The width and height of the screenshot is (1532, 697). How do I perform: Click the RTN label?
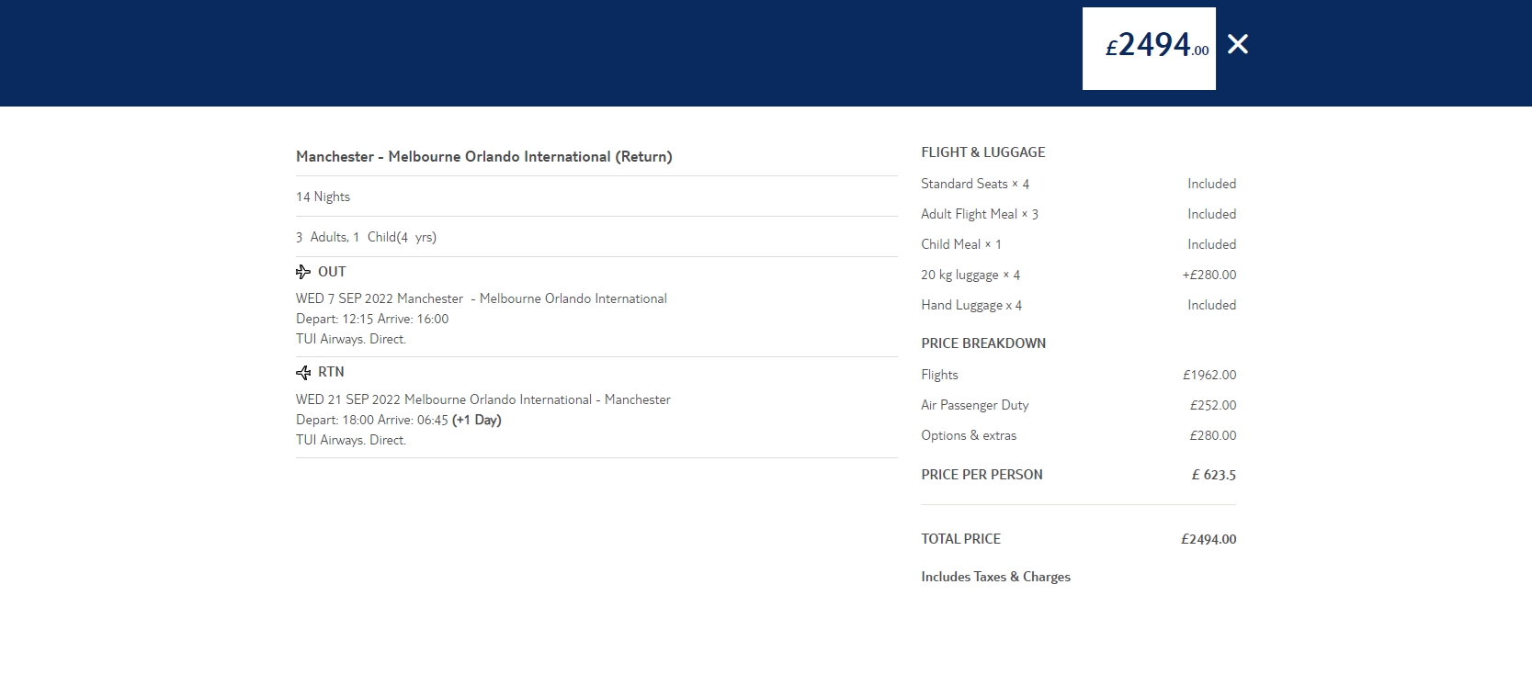pos(331,372)
